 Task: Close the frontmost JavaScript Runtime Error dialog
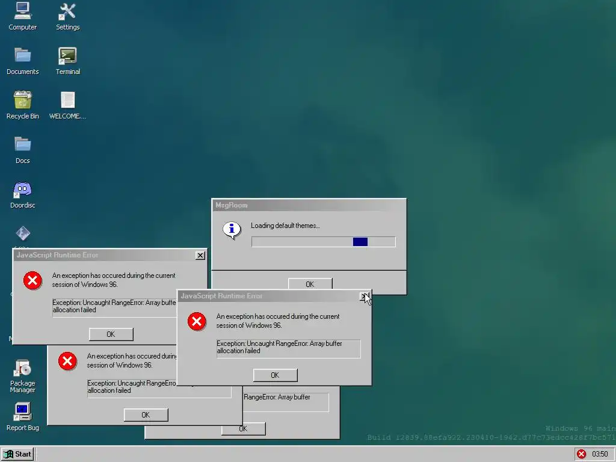point(364,296)
